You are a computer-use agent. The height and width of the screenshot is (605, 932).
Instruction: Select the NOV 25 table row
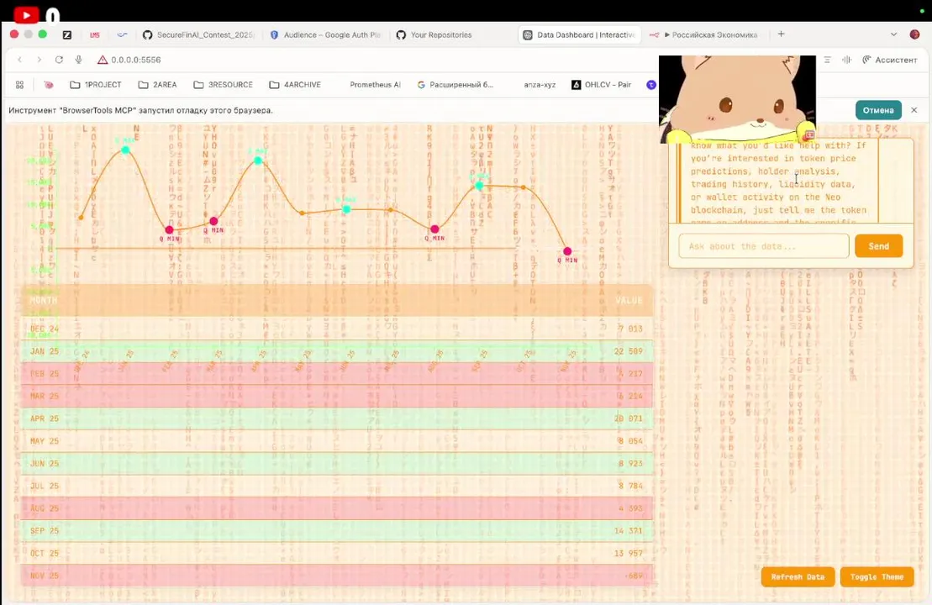tap(337, 576)
